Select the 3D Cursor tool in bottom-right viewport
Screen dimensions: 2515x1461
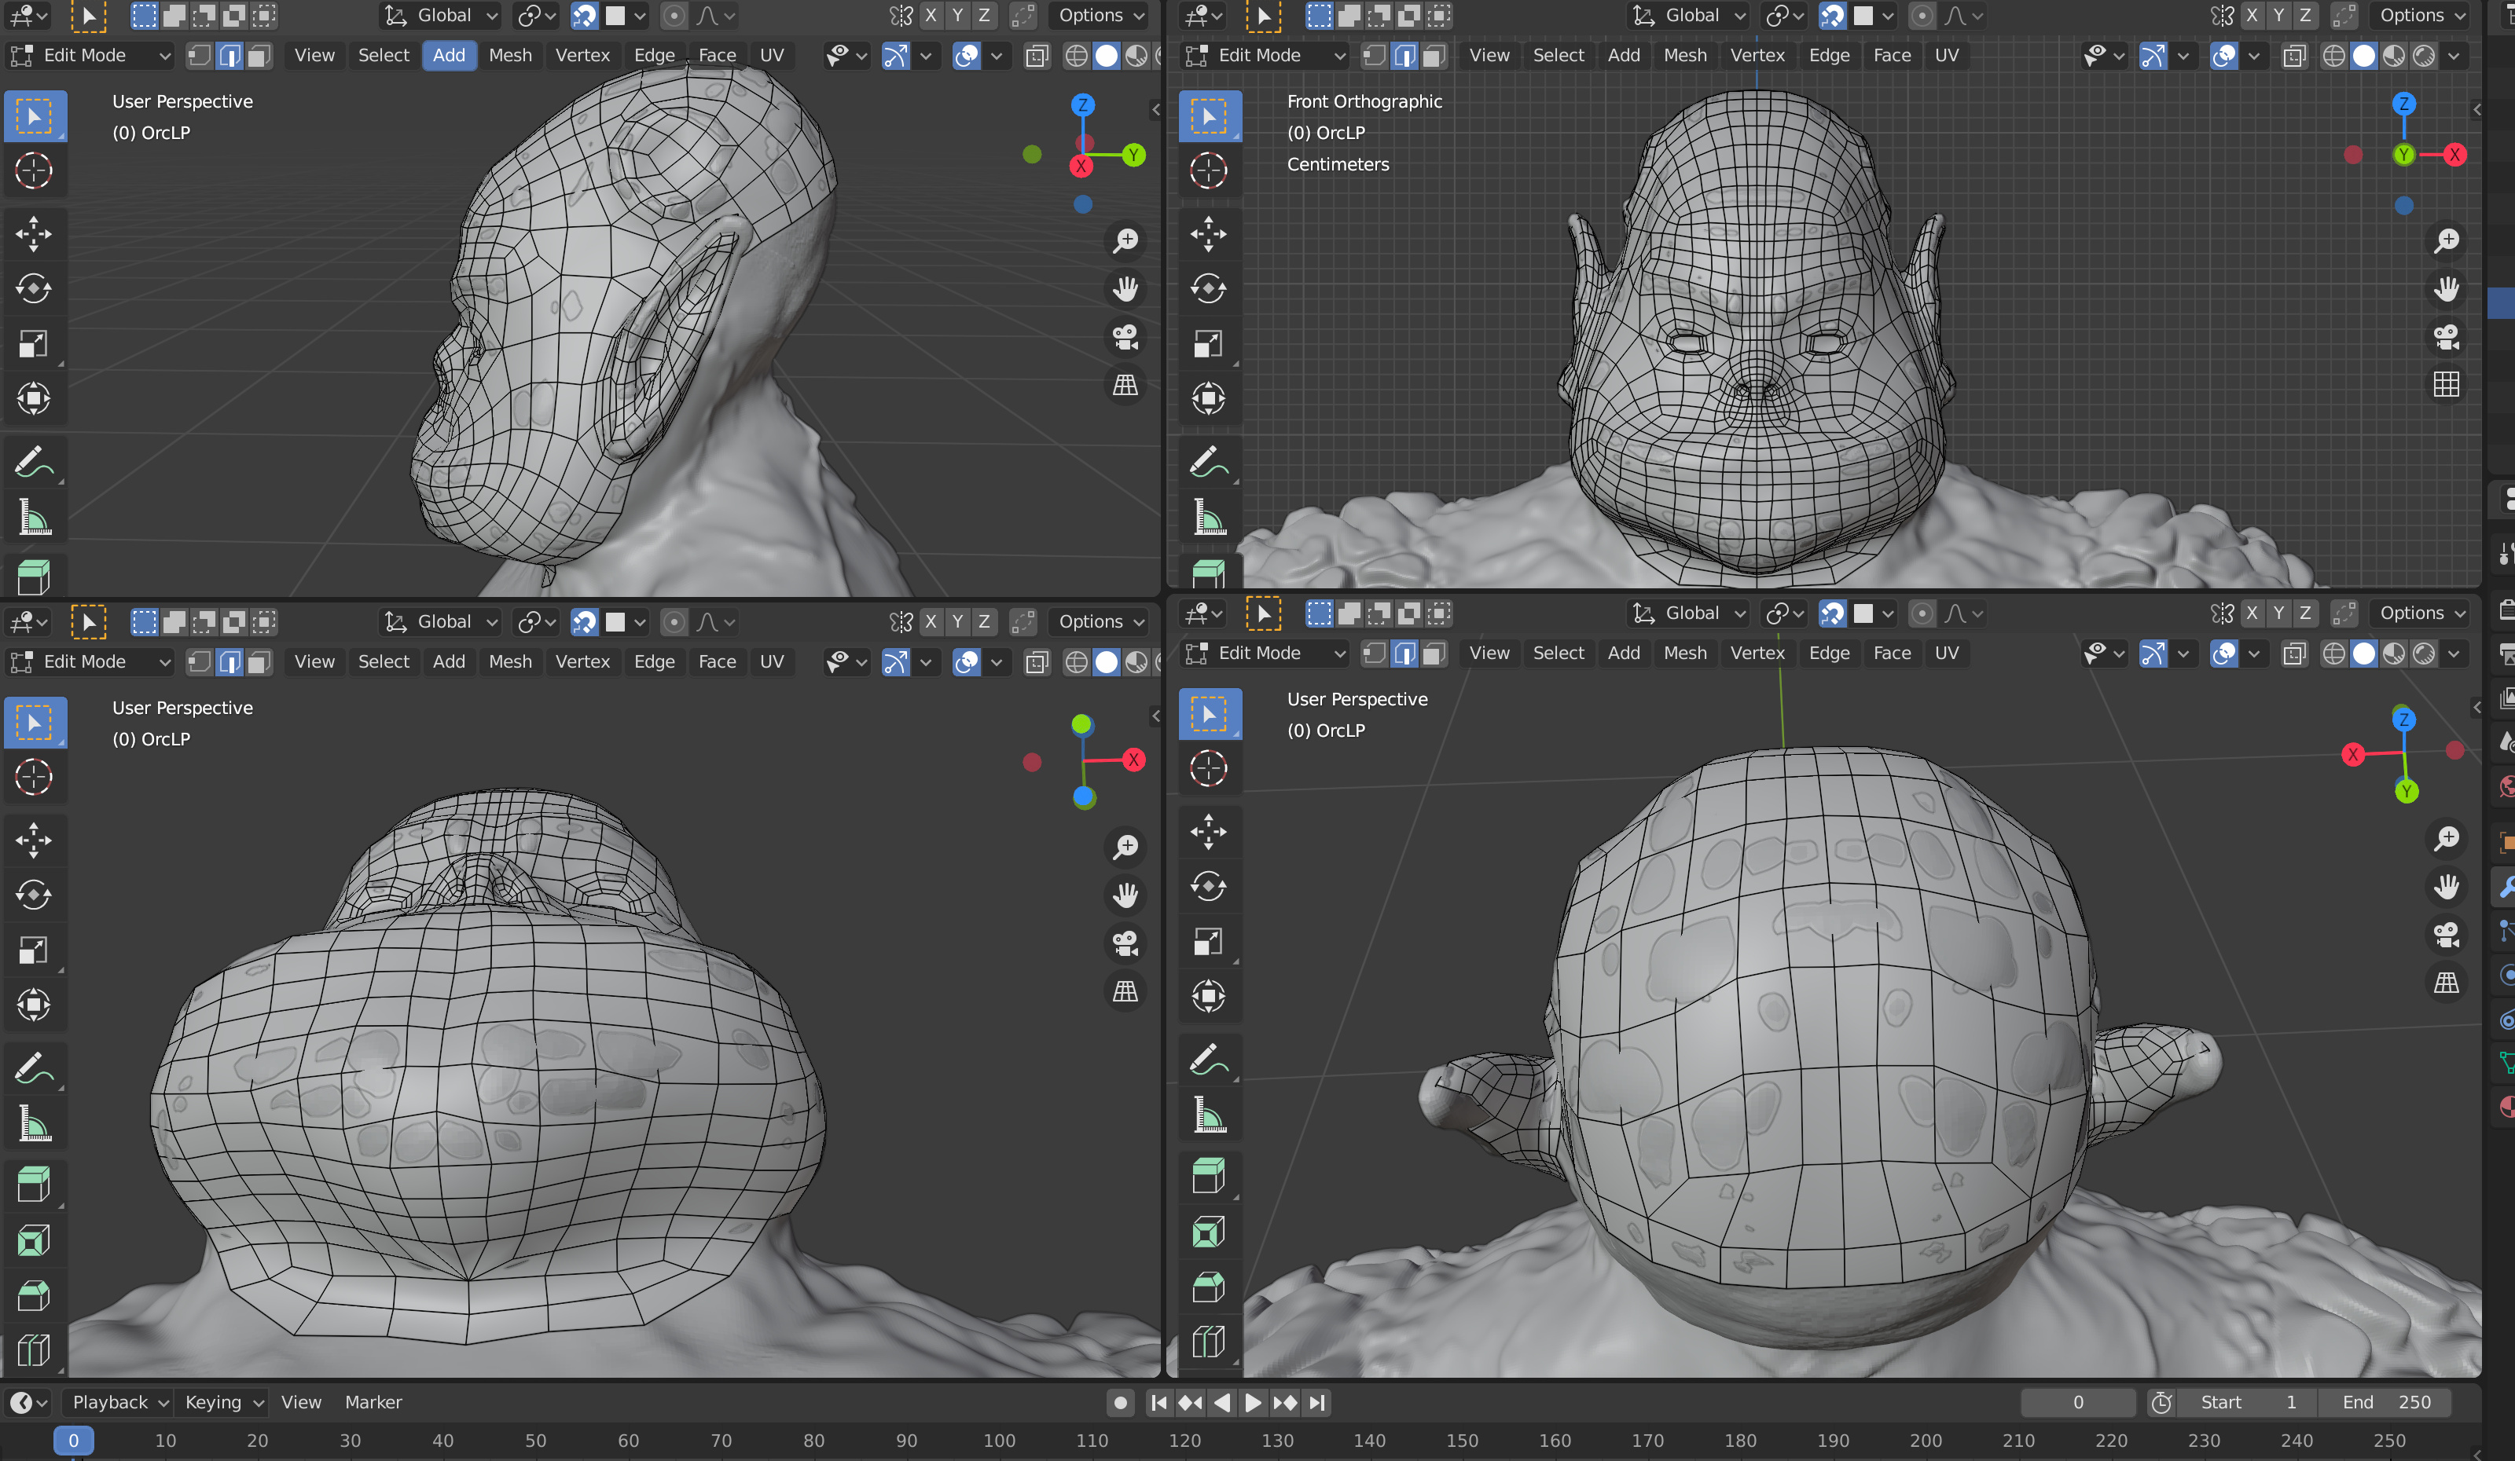(1208, 769)
